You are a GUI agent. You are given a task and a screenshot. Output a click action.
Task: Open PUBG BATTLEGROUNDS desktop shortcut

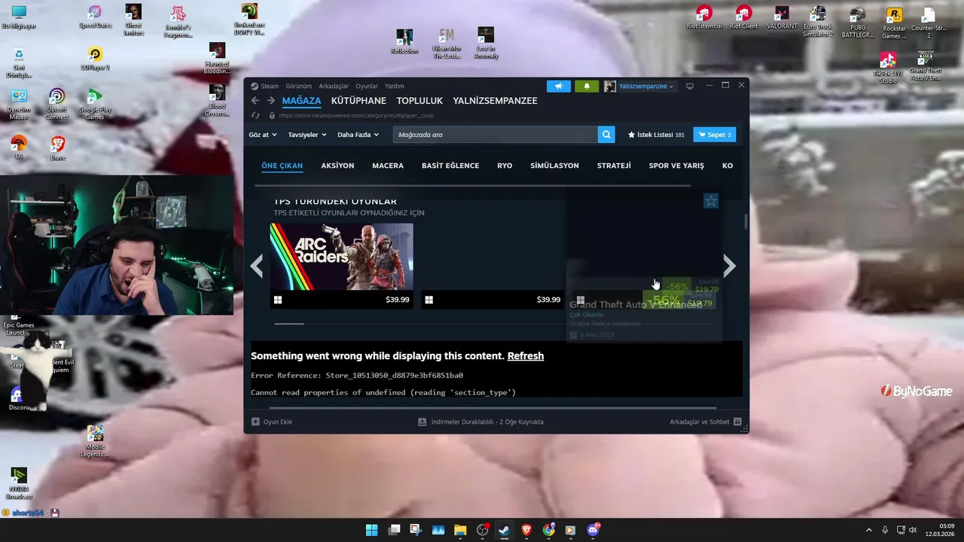857,22
